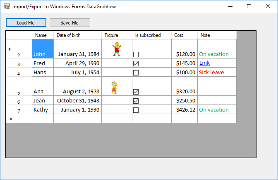The width and height of the screenshot is (278, 180).
Task: Open the Link in Fred's Note cell
Action: click(204, 63)
